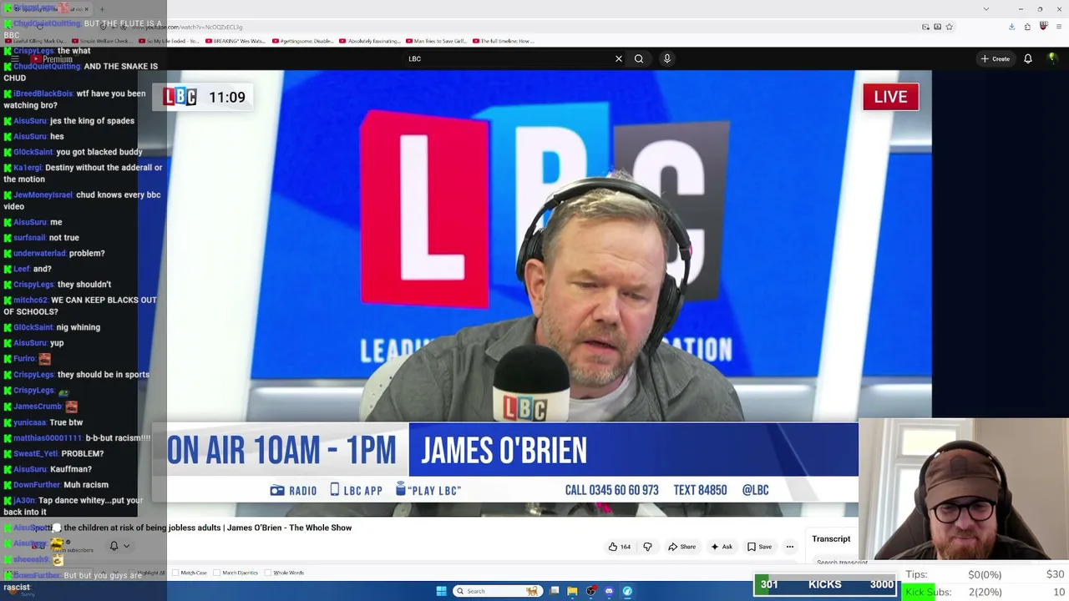
Task: Share the James O'Brien video
Action: coord(681,547)
